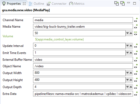Click the gra.media.new.video [MediaPlay] title
The height and width of the screenshot is (104, 140).
tap(26, 10)
